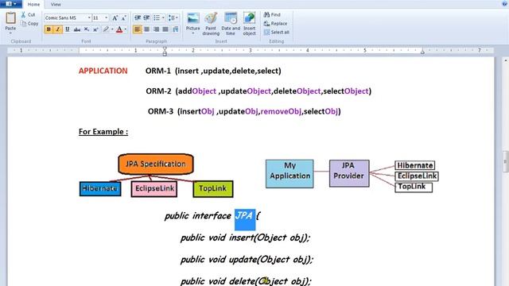Align text right
Viewport: 509px width, 286px height.
pyautogui.click(x=156, y=29)
